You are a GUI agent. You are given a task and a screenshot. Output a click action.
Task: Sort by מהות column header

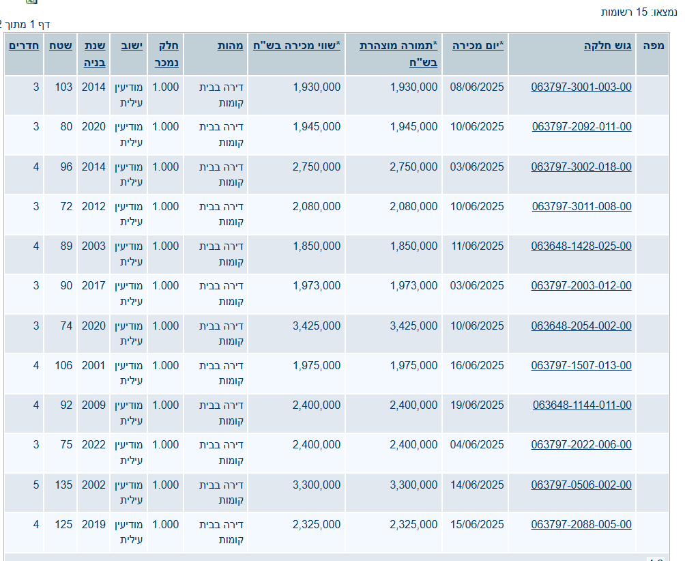[x=230, y=46]
